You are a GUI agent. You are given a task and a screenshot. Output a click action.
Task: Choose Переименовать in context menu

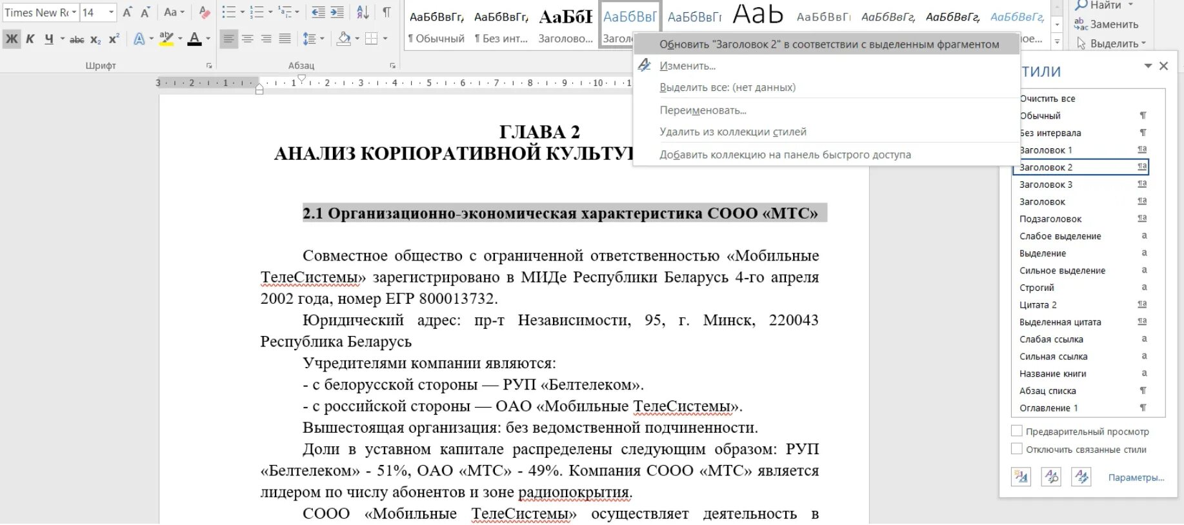click(827, 110)
